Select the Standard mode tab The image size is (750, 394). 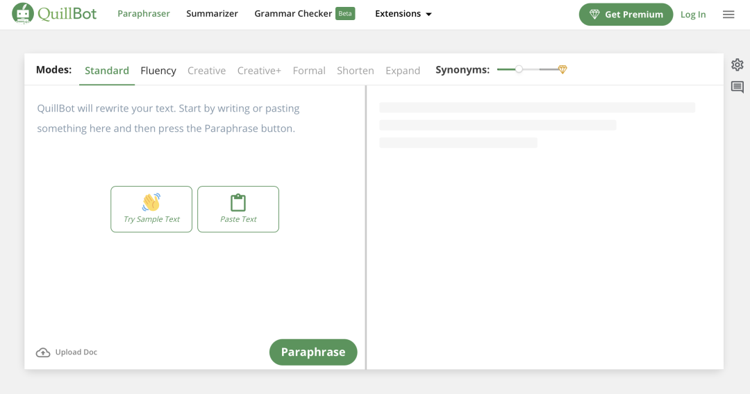(107, 71)
